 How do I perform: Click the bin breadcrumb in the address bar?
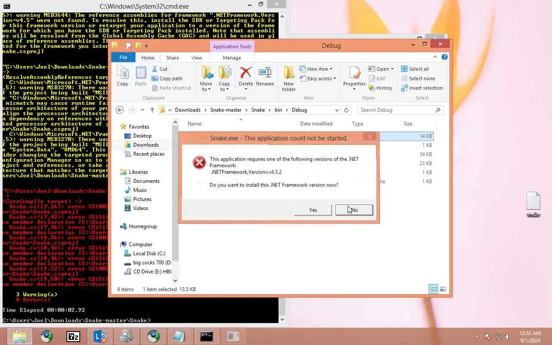coord(278,110)
